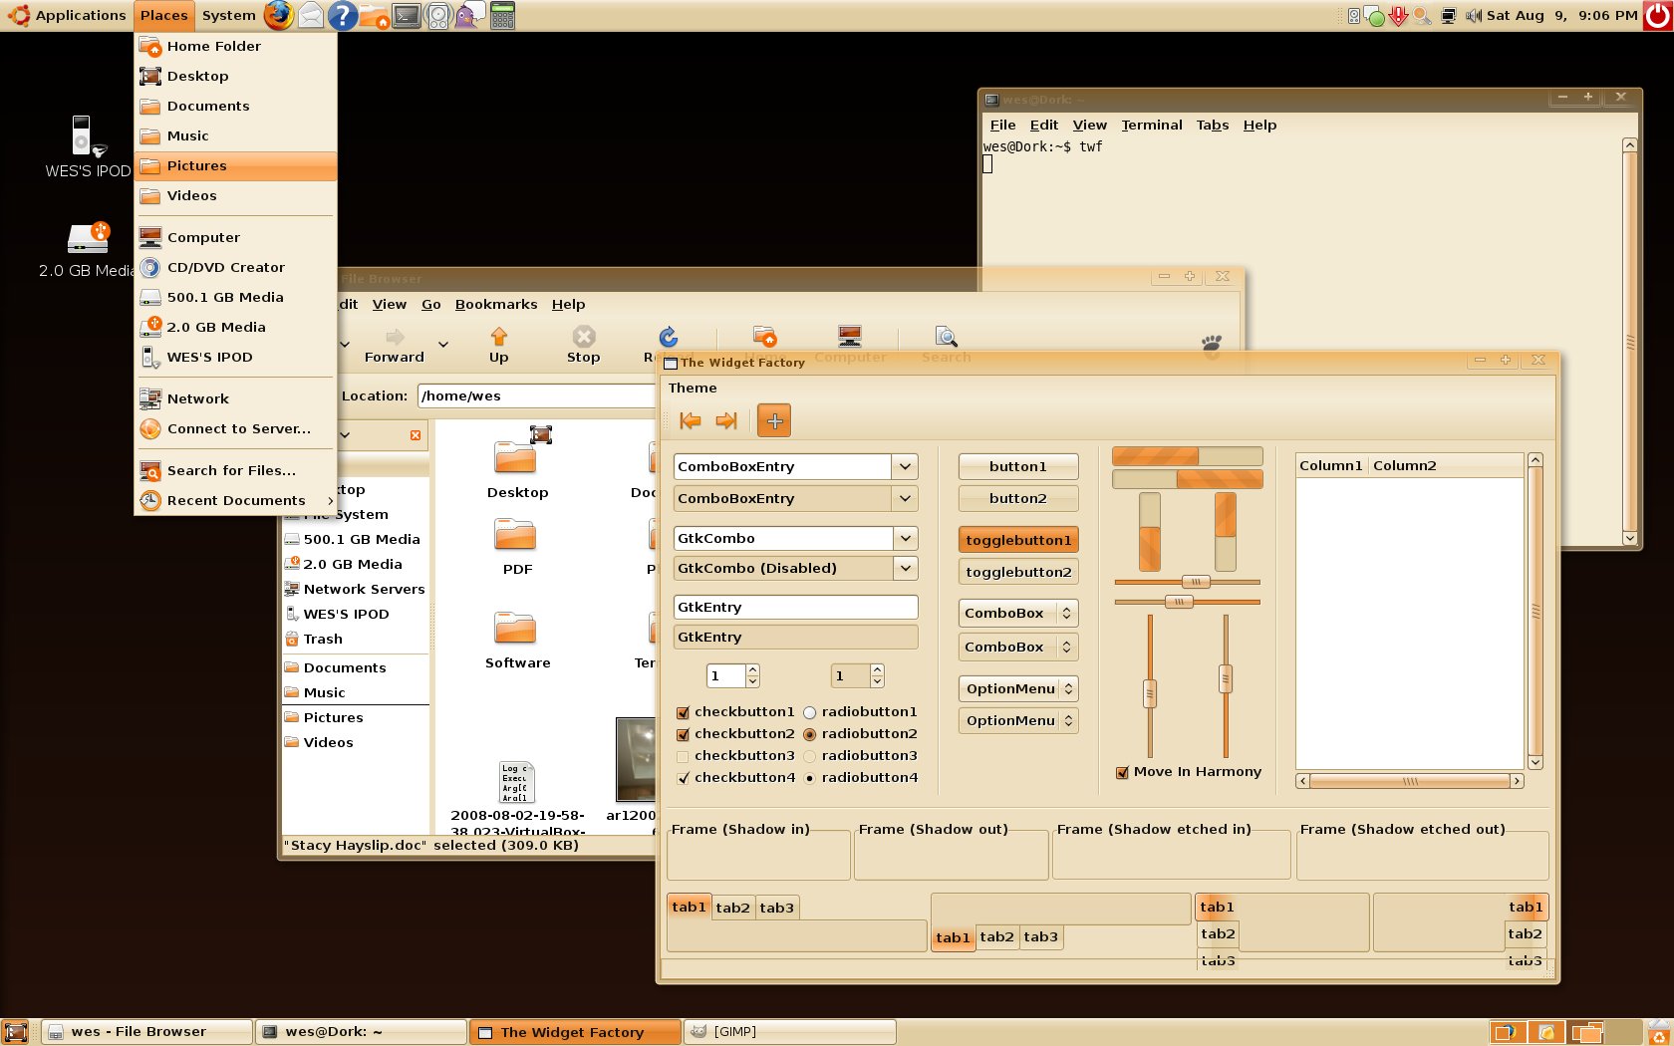Close the File Browser side pane with orange X
Image resolution: width=1674 pixels, height=1046 pixels.
tap(416, 435)
